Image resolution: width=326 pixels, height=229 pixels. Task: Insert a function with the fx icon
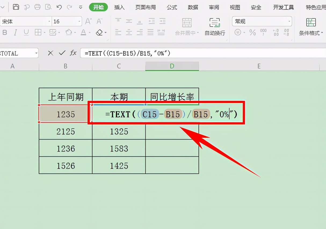73,53
